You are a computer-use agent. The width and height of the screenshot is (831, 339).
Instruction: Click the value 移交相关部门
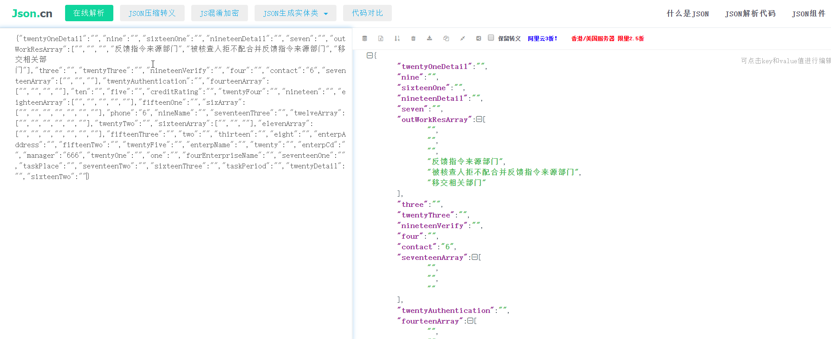457,183
